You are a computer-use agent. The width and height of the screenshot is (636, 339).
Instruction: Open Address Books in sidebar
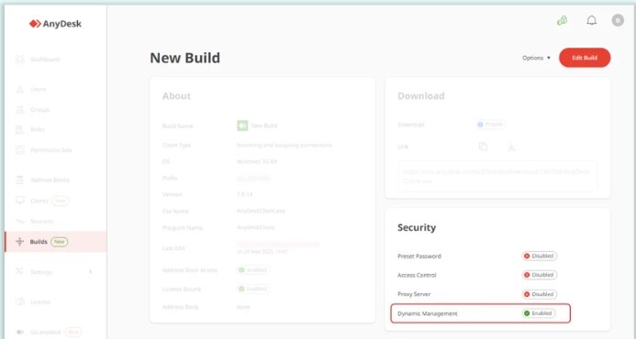pos(50,180)
